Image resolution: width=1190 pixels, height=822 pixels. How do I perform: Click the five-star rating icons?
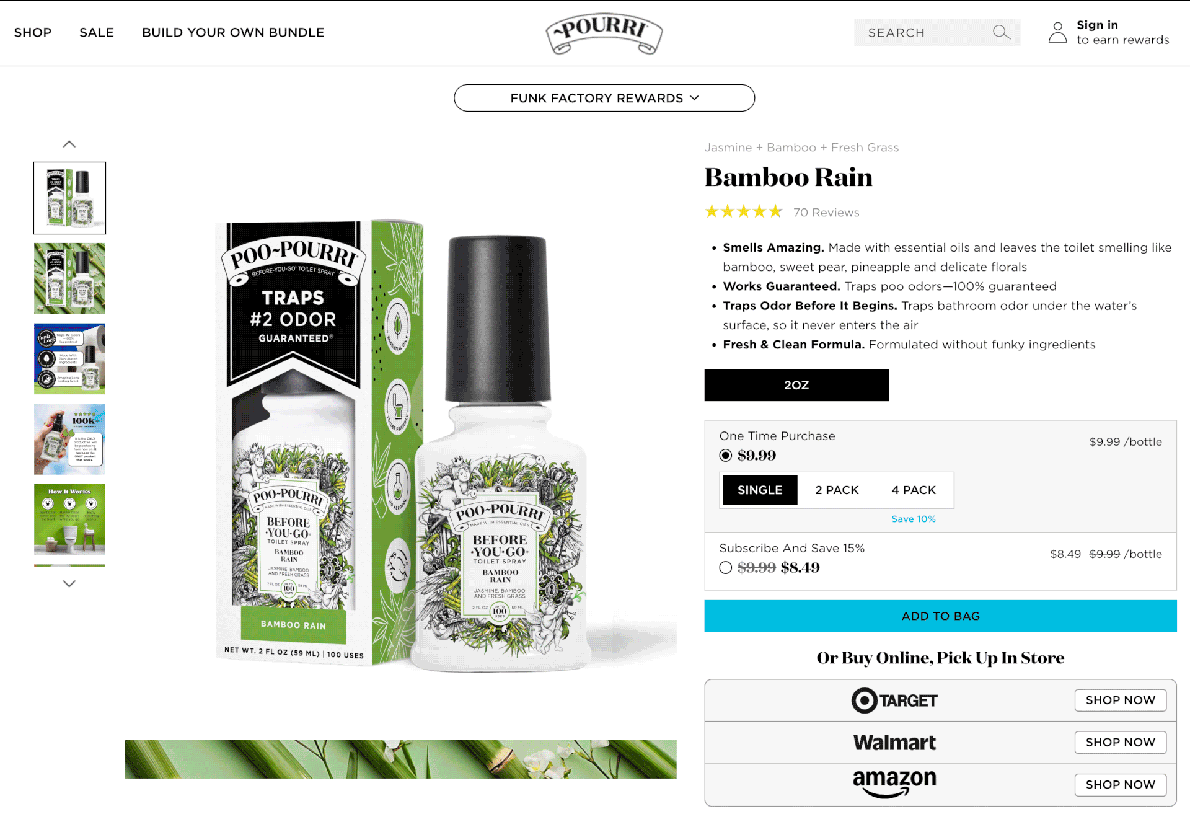point(743,212)
